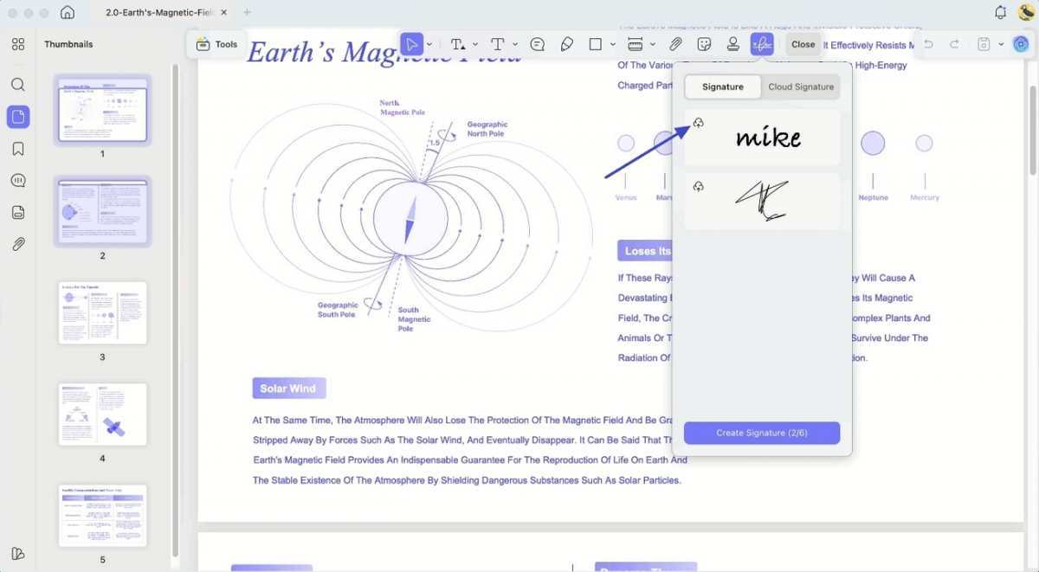Switch to the Cloud Signature tab
The image size is (1039, 572).
point(801,87)
